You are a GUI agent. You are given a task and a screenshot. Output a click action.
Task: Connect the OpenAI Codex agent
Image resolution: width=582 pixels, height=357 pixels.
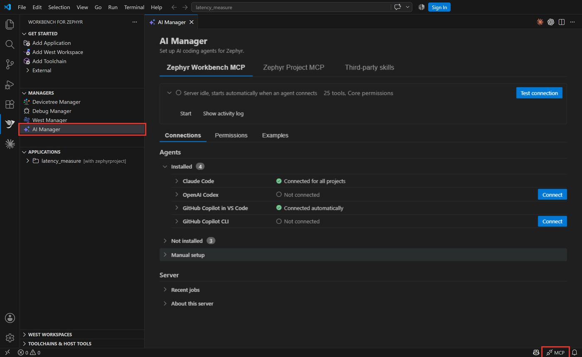(x=552, y=195)
